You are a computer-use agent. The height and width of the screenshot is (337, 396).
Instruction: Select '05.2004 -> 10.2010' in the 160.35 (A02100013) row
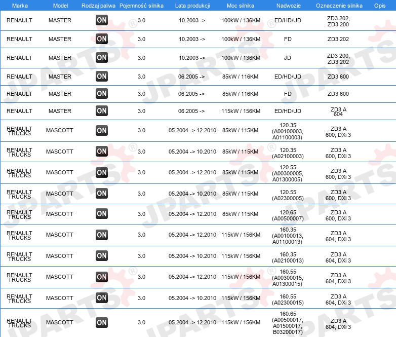point(192,256)
